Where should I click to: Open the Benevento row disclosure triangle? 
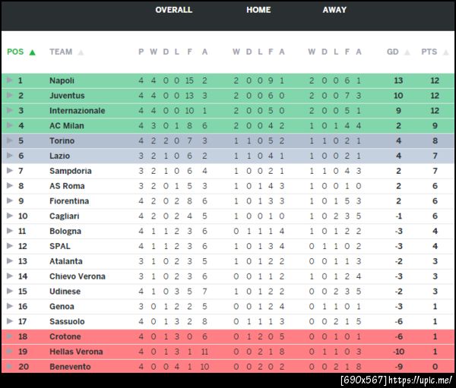pos(9,367)
